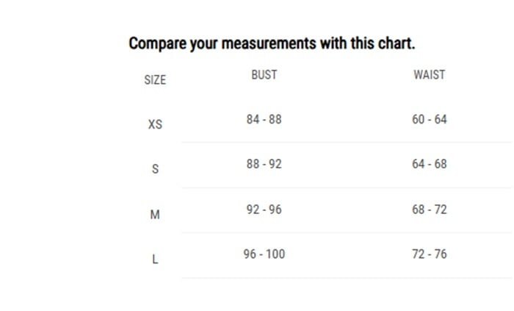Click the waist value 60 - 64
Viewport: 514px width, 311px height.
430,119
